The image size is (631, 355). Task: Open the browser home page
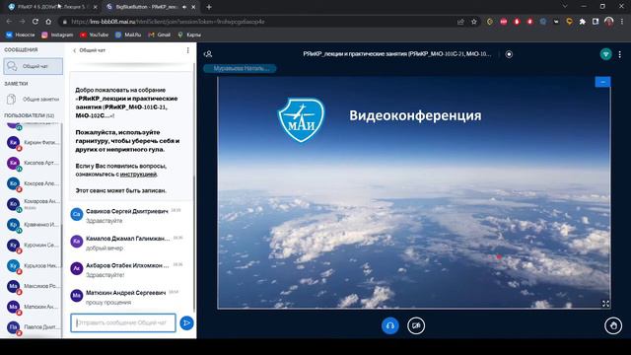click(x=48, y=22)
